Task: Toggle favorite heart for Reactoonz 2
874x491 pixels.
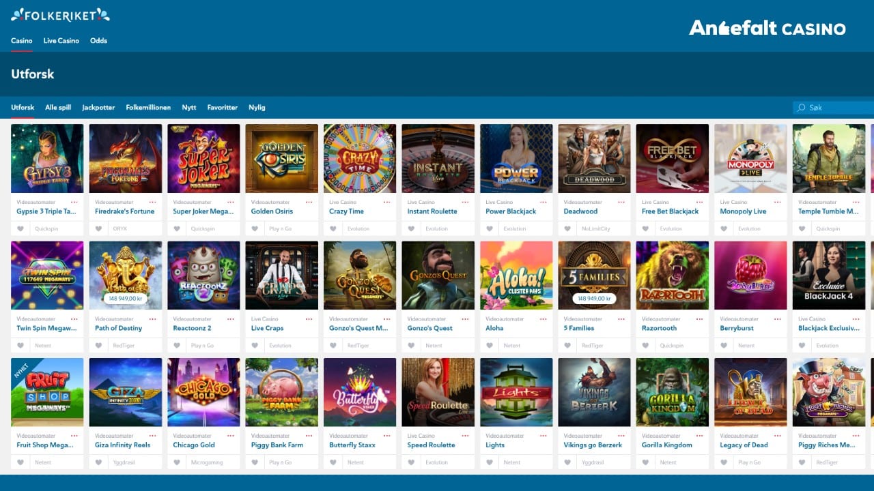Action: 177,346
